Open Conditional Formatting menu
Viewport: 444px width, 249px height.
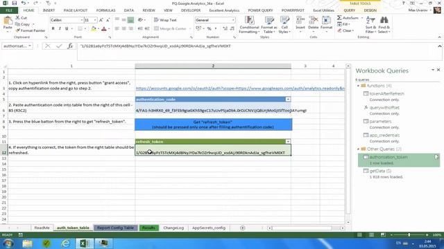(249, 25)
